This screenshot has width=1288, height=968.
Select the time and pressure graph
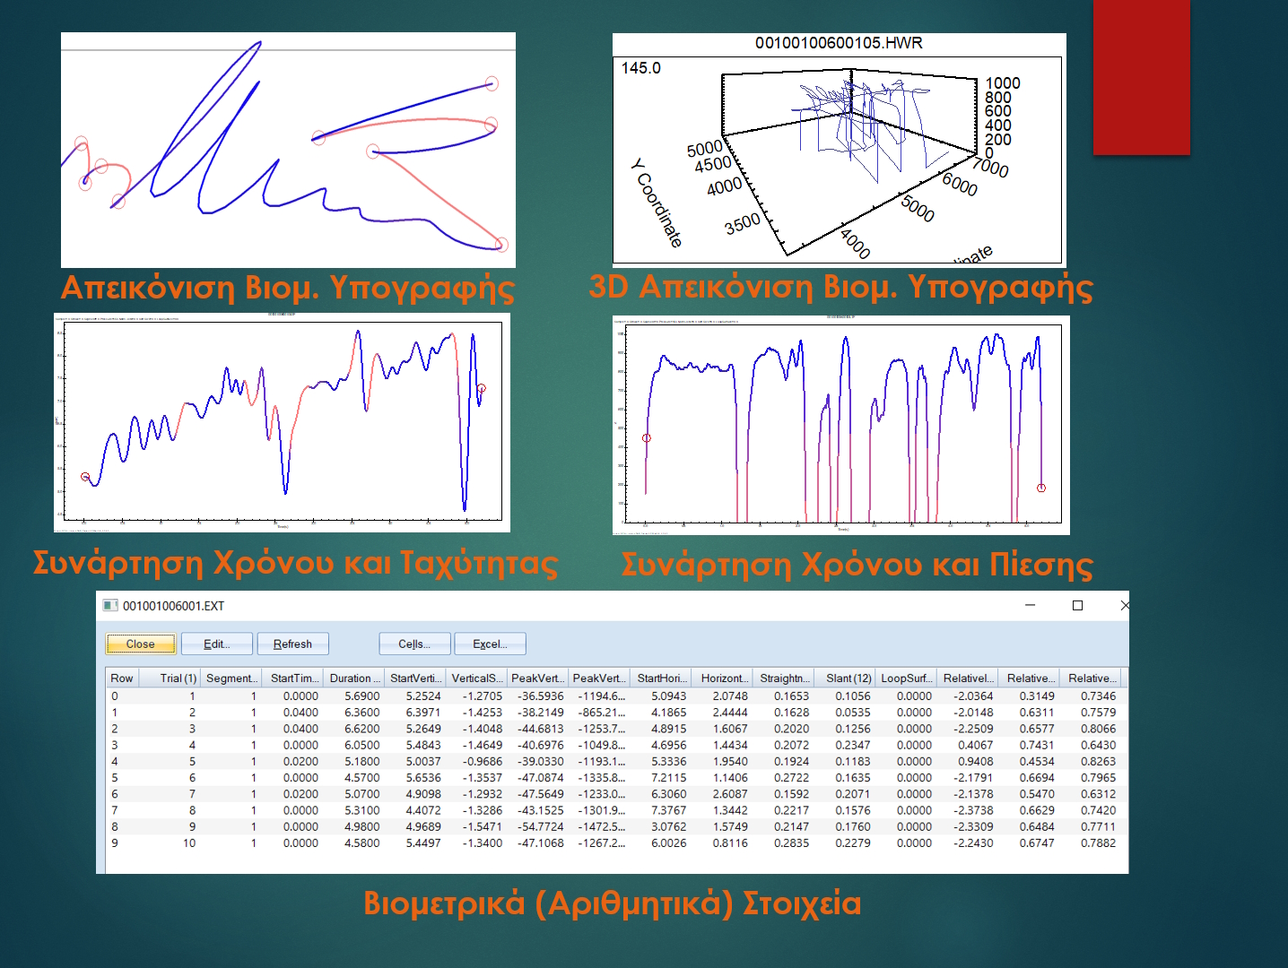[x=840, y=425]
